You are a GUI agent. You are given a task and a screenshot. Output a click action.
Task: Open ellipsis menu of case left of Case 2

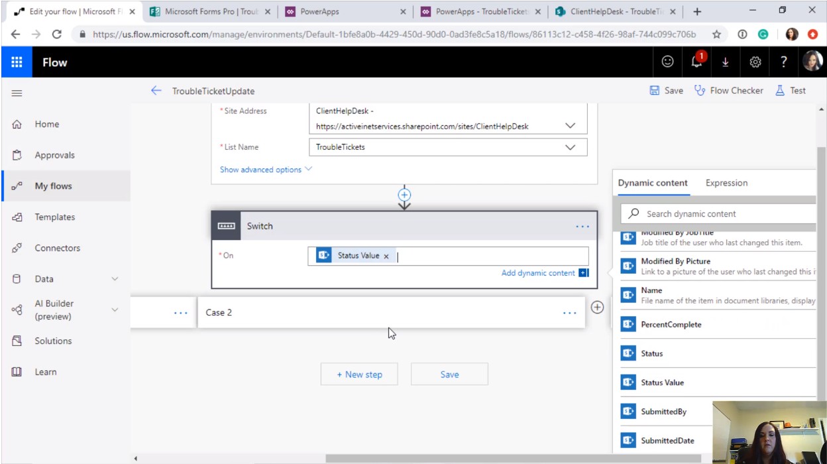pyautogui.click(x=180, y=313)
